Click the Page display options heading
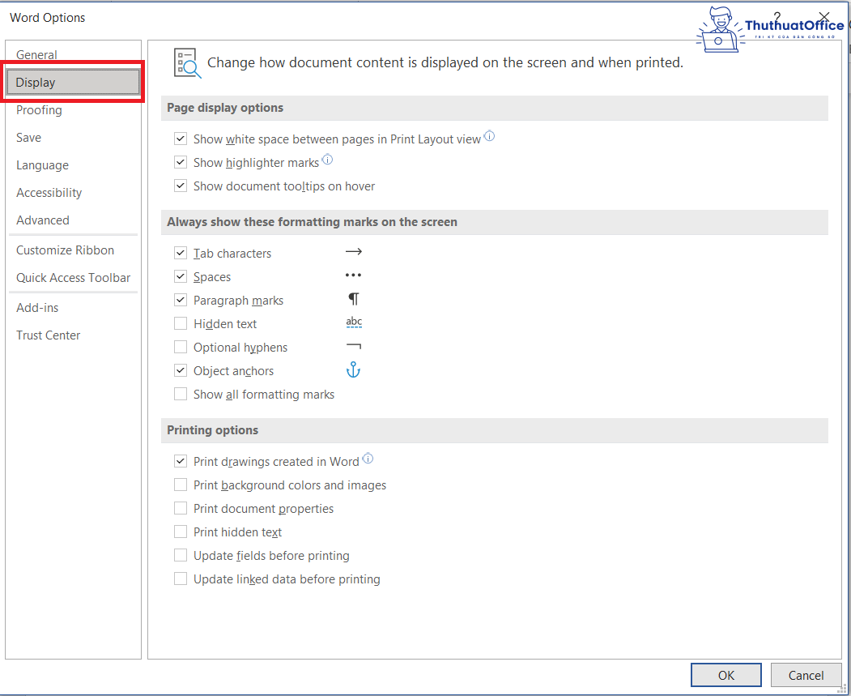Viewport: 851px width, 696px height. coord(225,108)
